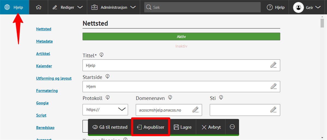Viewport: 327px width, 140px height.
Task: Expand the Rediger menu
Action: click(x=68, y=7)
